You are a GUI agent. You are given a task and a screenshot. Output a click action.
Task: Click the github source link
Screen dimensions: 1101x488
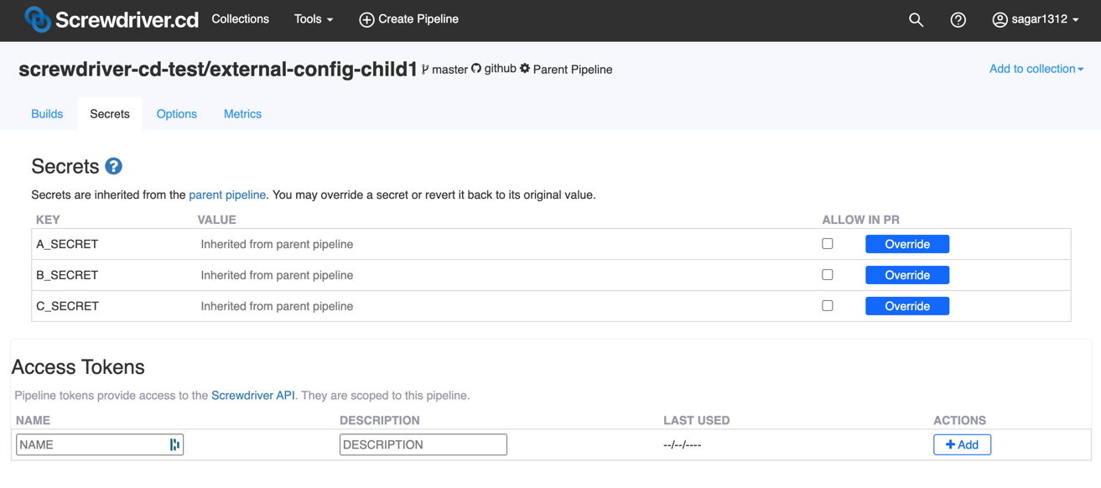(x=500, y=69)
